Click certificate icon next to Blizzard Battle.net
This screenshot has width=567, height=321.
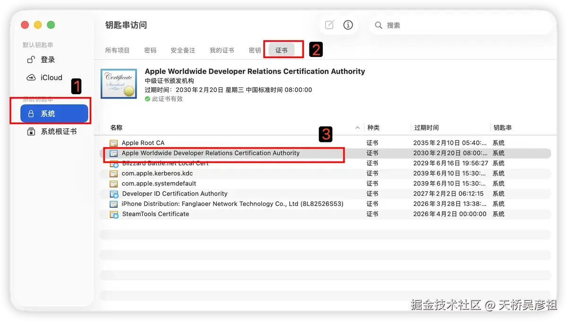point(113,164)
